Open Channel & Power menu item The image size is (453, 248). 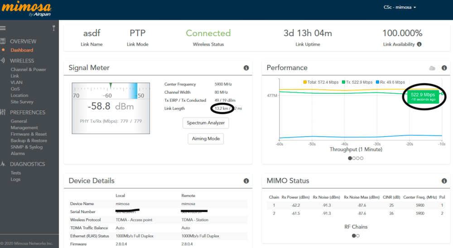28,70
